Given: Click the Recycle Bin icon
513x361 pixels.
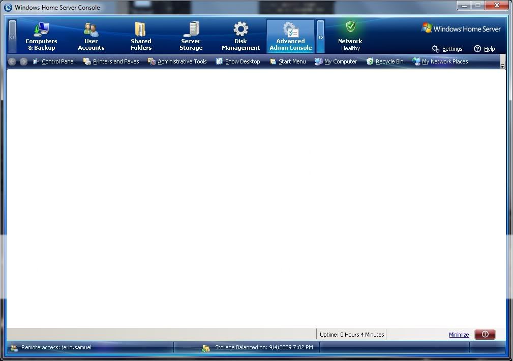Looking at the screenshot, I should coord(370,62).
